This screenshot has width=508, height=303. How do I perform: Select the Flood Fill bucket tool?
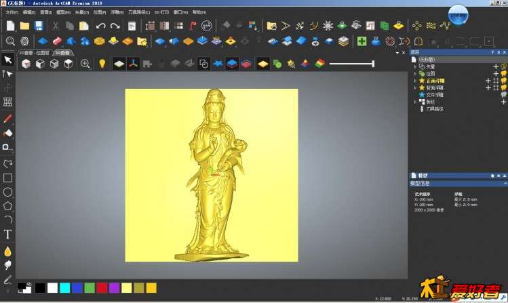click(x=7, y=133)
